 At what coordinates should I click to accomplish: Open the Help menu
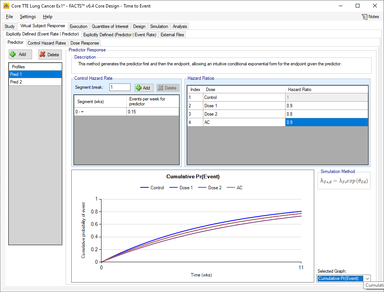48,17
